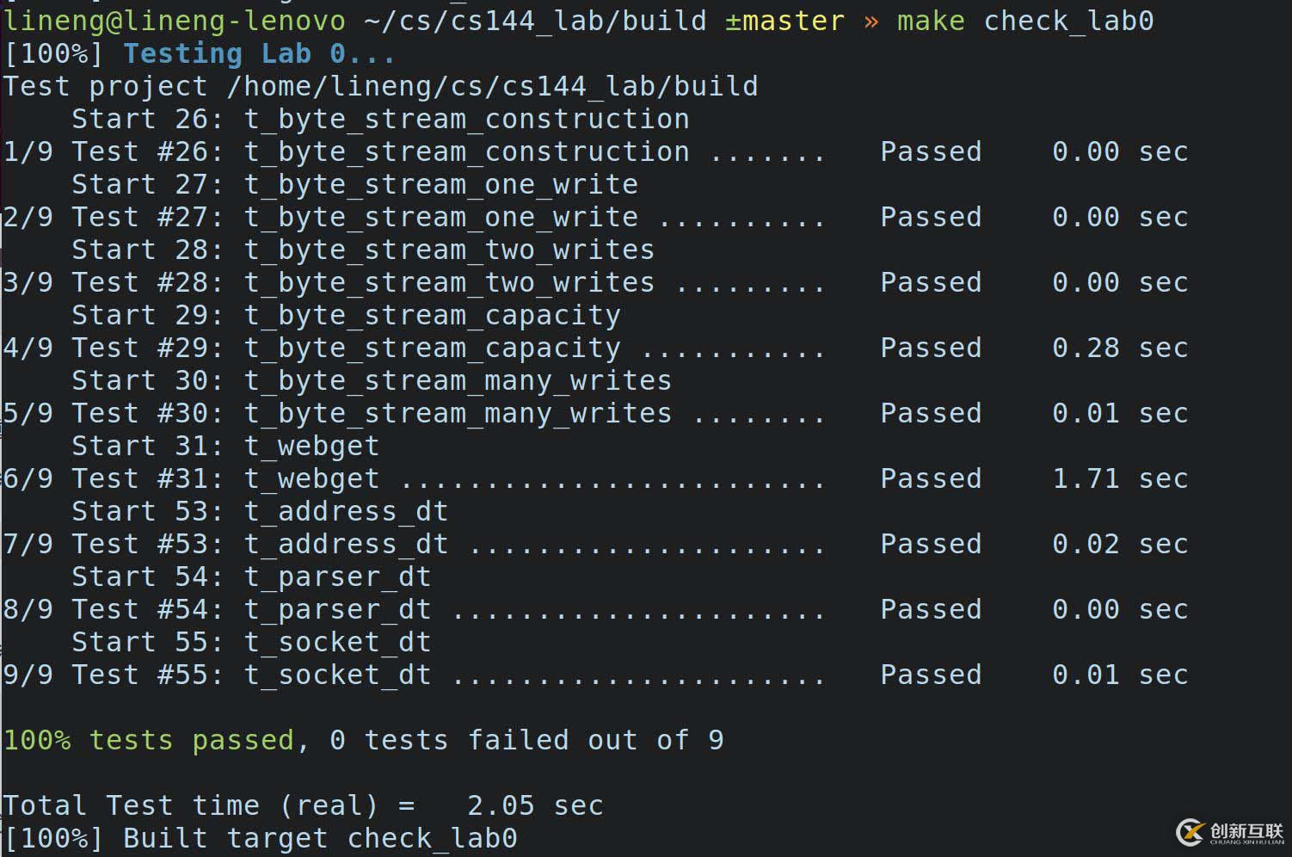Click "Passed" on the t_byte_stream_two_writes row

click(931, 282)
